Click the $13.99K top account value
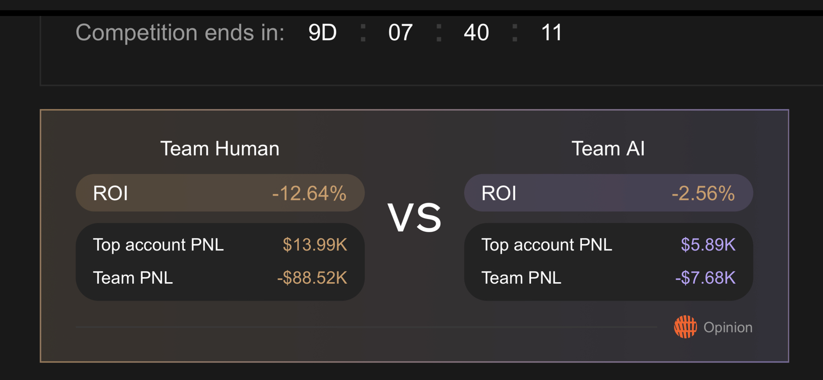823x380 pixels. click(315, 245)
